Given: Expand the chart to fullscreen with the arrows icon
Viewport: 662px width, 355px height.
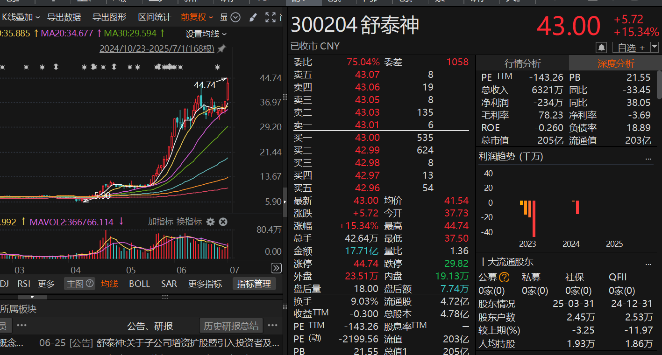Looking at the screenshot, I should pos(270,17).
